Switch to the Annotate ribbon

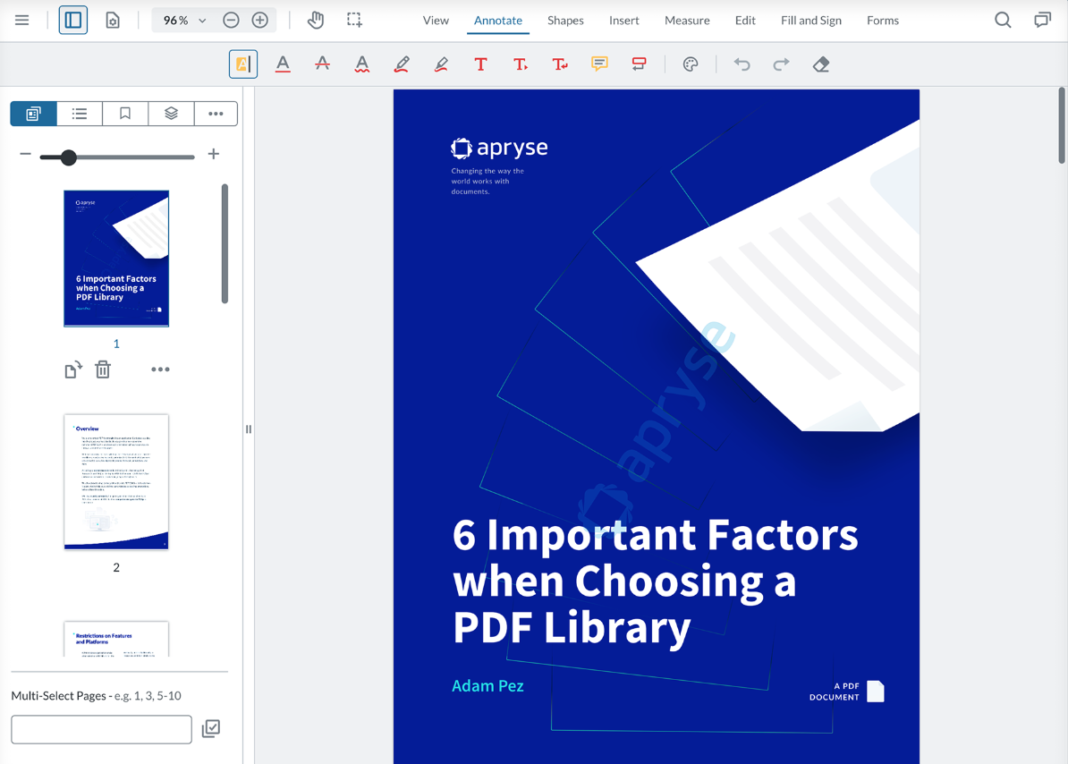click(x=498, y=21)
